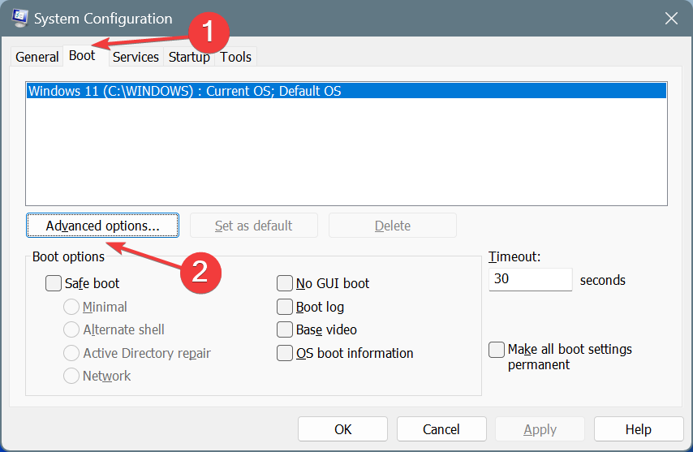Select the Windows 11 boot entry
Image resolution: width=693 pixels, height=452 pixels.
(x=185, y=91)
